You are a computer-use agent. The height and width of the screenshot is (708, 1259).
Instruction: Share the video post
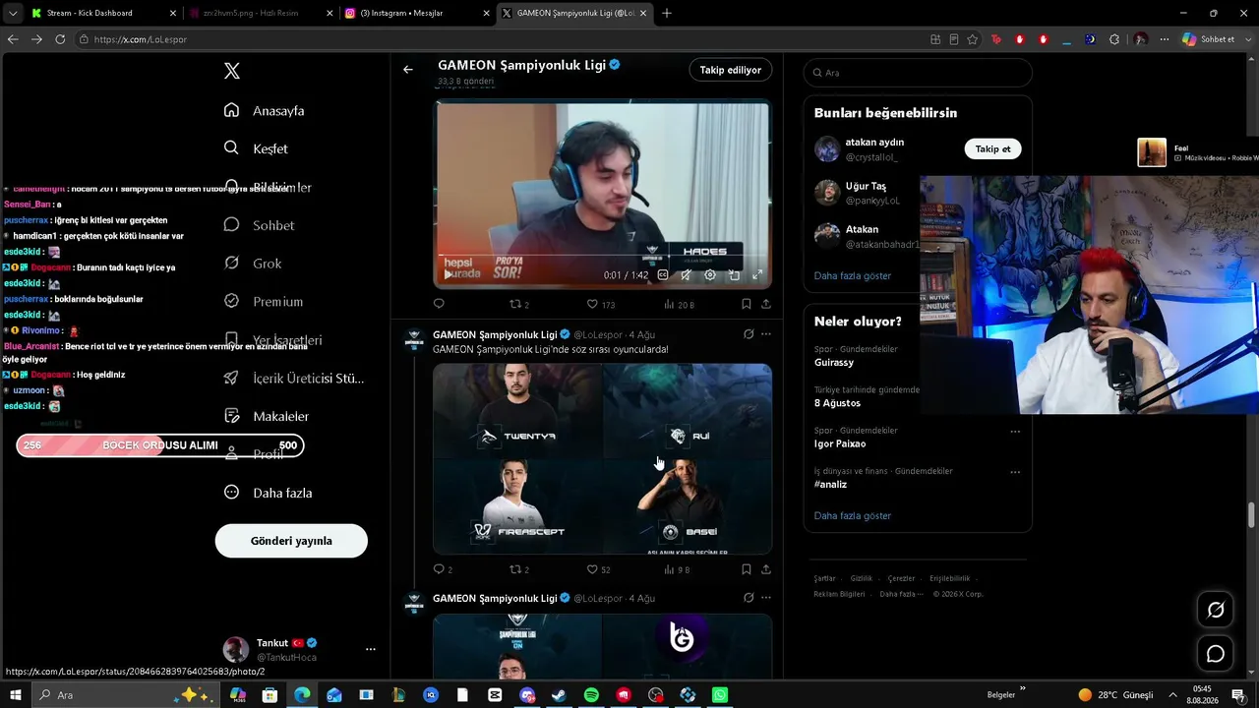(x=766, y=304)
